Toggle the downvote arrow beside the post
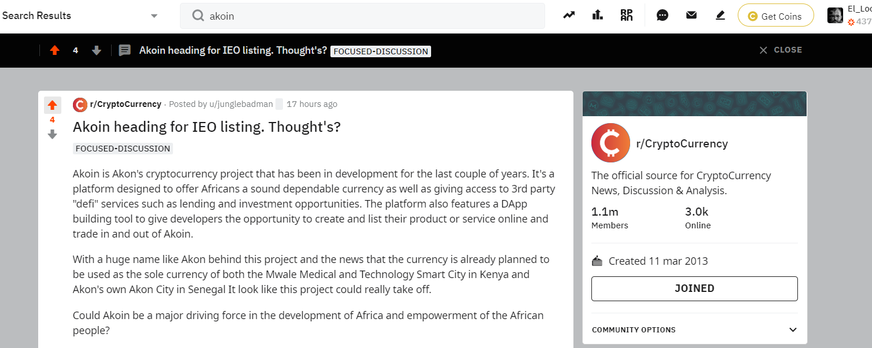The width and height of the screenshot is (872, 348). pos(52,134)
